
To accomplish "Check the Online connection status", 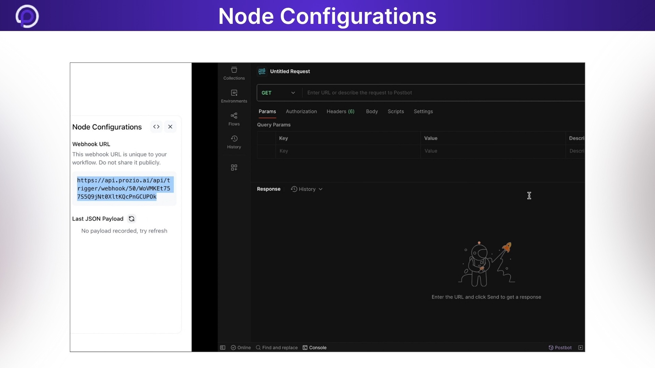I will coord(241,347).
